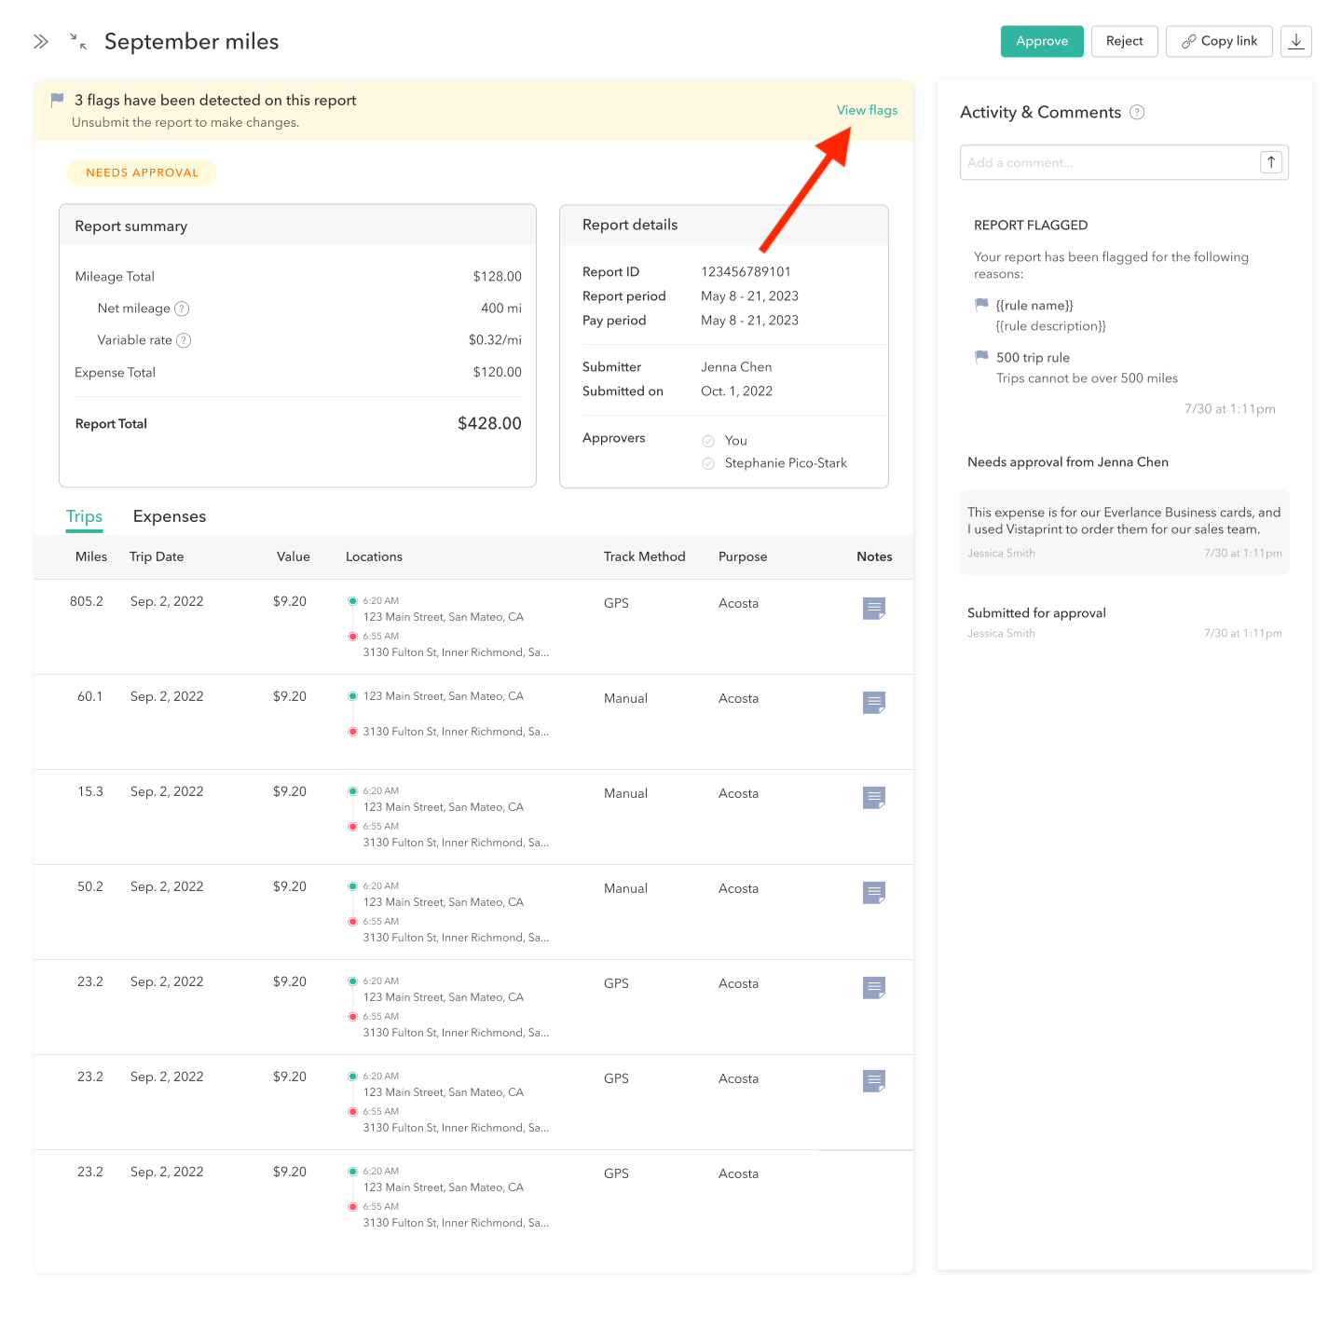1342x1331 pixels.
Task: Open the View flags link
Action: click(867, 110)
